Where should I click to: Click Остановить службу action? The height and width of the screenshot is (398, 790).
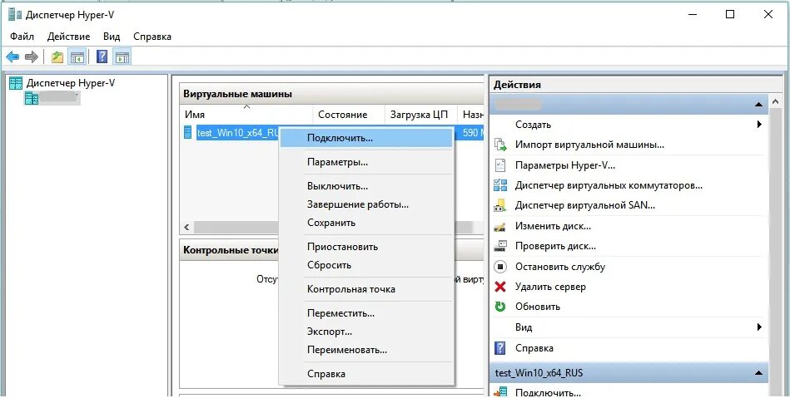coord(560,267)
